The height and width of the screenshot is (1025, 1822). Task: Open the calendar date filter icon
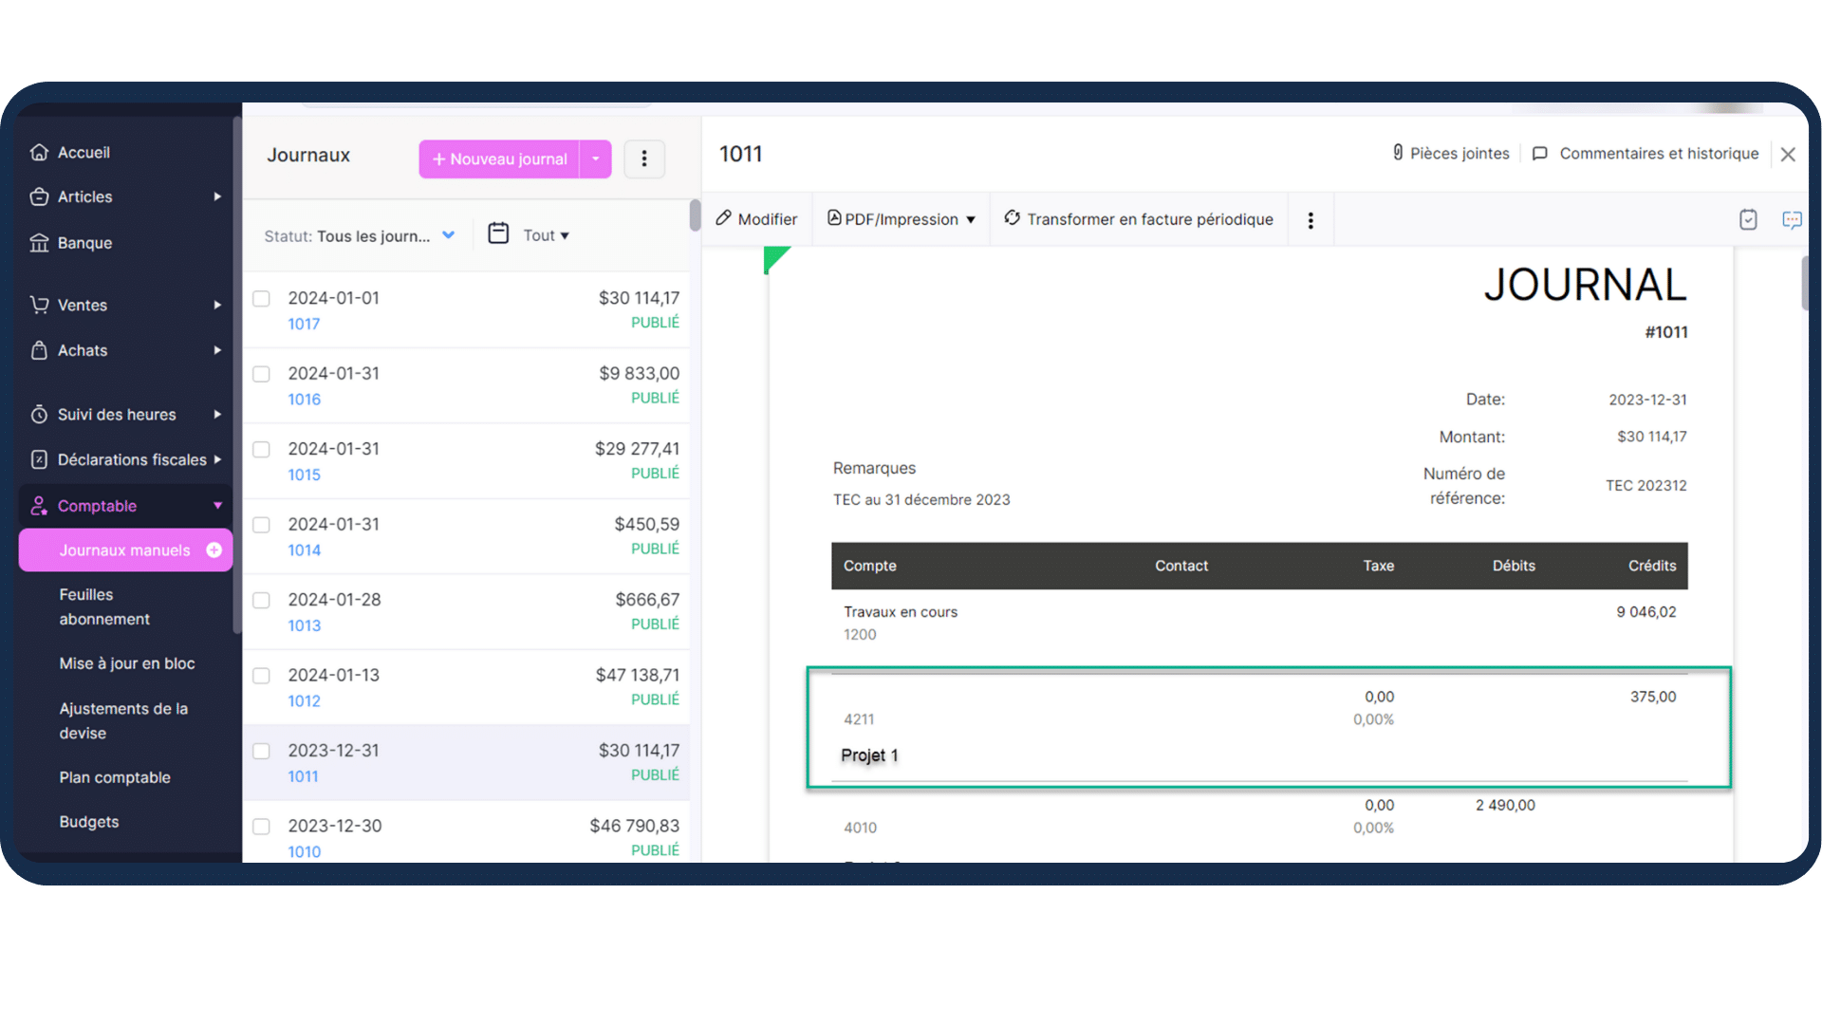pos(498,233)
